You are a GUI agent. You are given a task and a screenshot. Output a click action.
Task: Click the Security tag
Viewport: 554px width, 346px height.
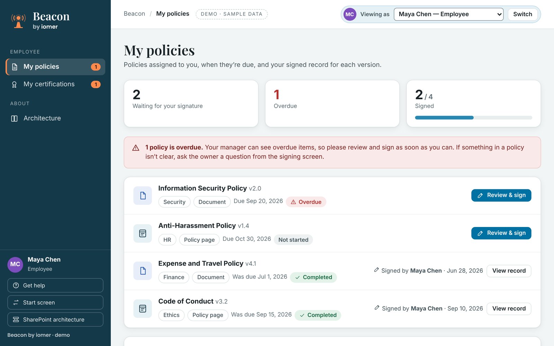coord(174,202)
